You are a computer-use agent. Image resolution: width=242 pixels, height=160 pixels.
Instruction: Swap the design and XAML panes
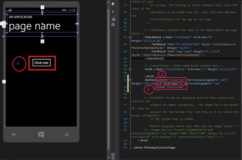tap(113, 12)
